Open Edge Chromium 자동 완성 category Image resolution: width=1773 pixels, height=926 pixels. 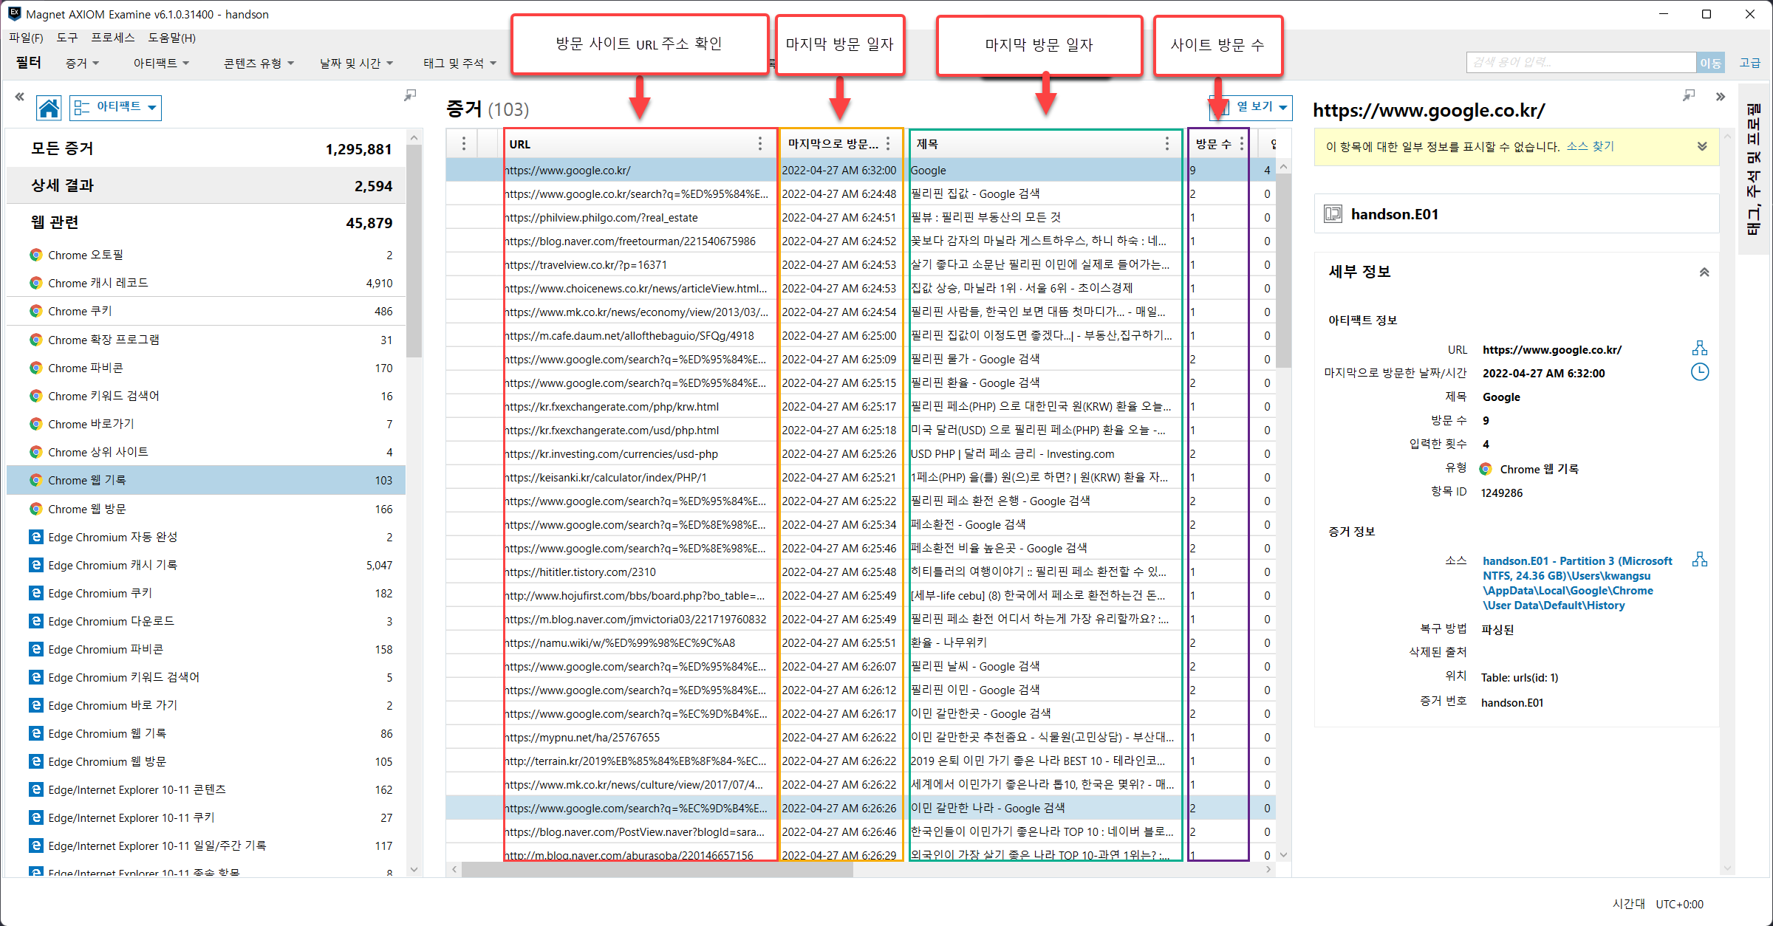pyautogui.click(x=206, y=537)
